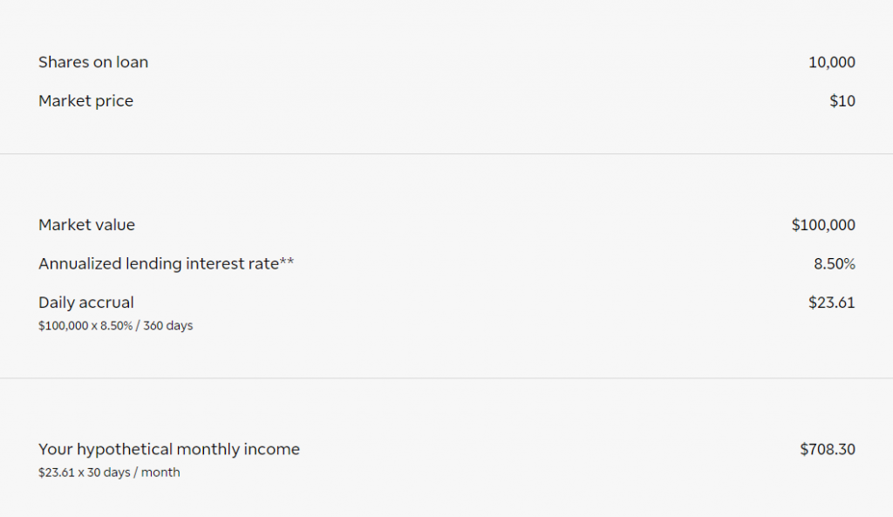
Task: Select the 10,000 shares value
Action: (x=831, y=62)
